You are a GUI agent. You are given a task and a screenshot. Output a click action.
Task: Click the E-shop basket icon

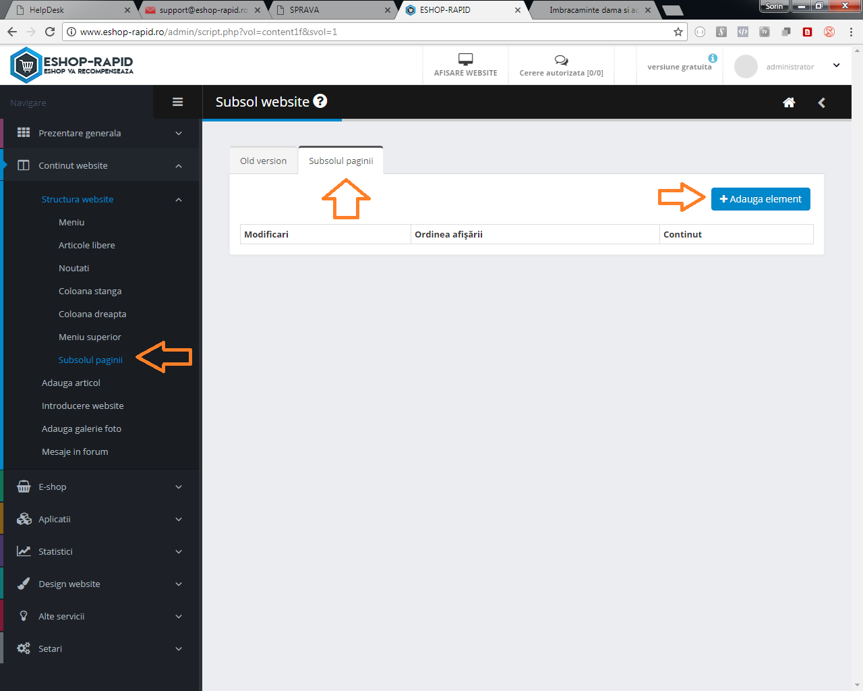tap(24, 487)
